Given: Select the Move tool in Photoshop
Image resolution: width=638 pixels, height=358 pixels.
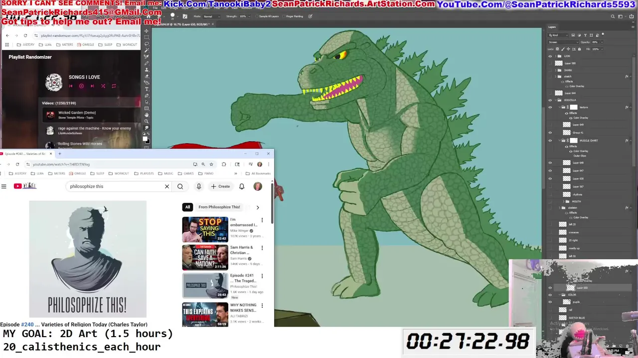Looking at the screenshot, I should [x=146, y=31].
